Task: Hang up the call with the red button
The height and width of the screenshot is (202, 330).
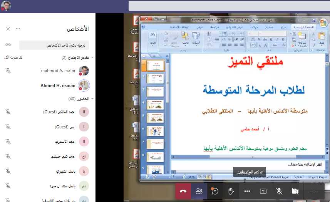Action: pos(183,191)
